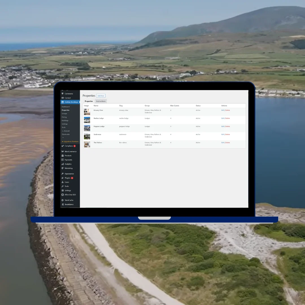Open the Shortcodes submenu item
Image resolution: width=305 pixels, height=305 pixels.
(x=66, y=134)
